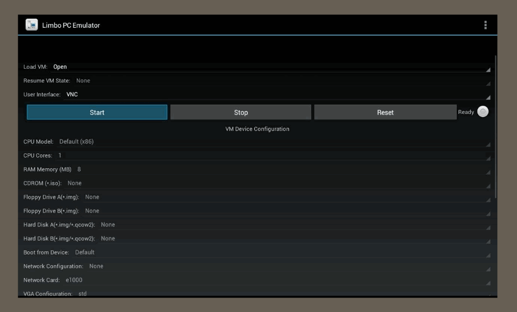The image size is (517, 312).
Task: Click the Ready status indicator light
Action: pyautogui.click(x=483, y=112)
